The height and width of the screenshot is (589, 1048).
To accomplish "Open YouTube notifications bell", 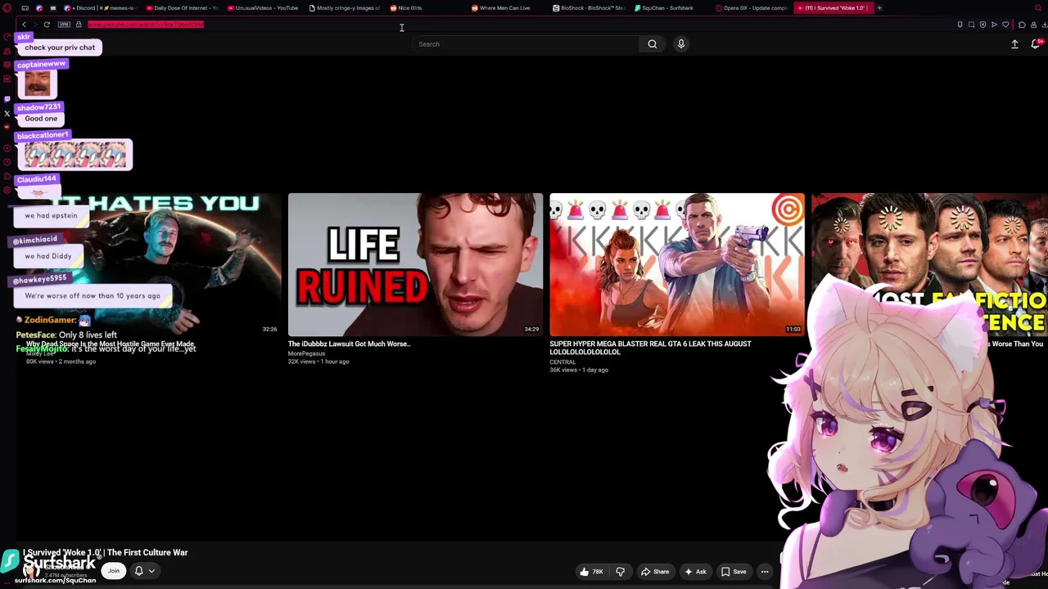I will coord(1036,44).
